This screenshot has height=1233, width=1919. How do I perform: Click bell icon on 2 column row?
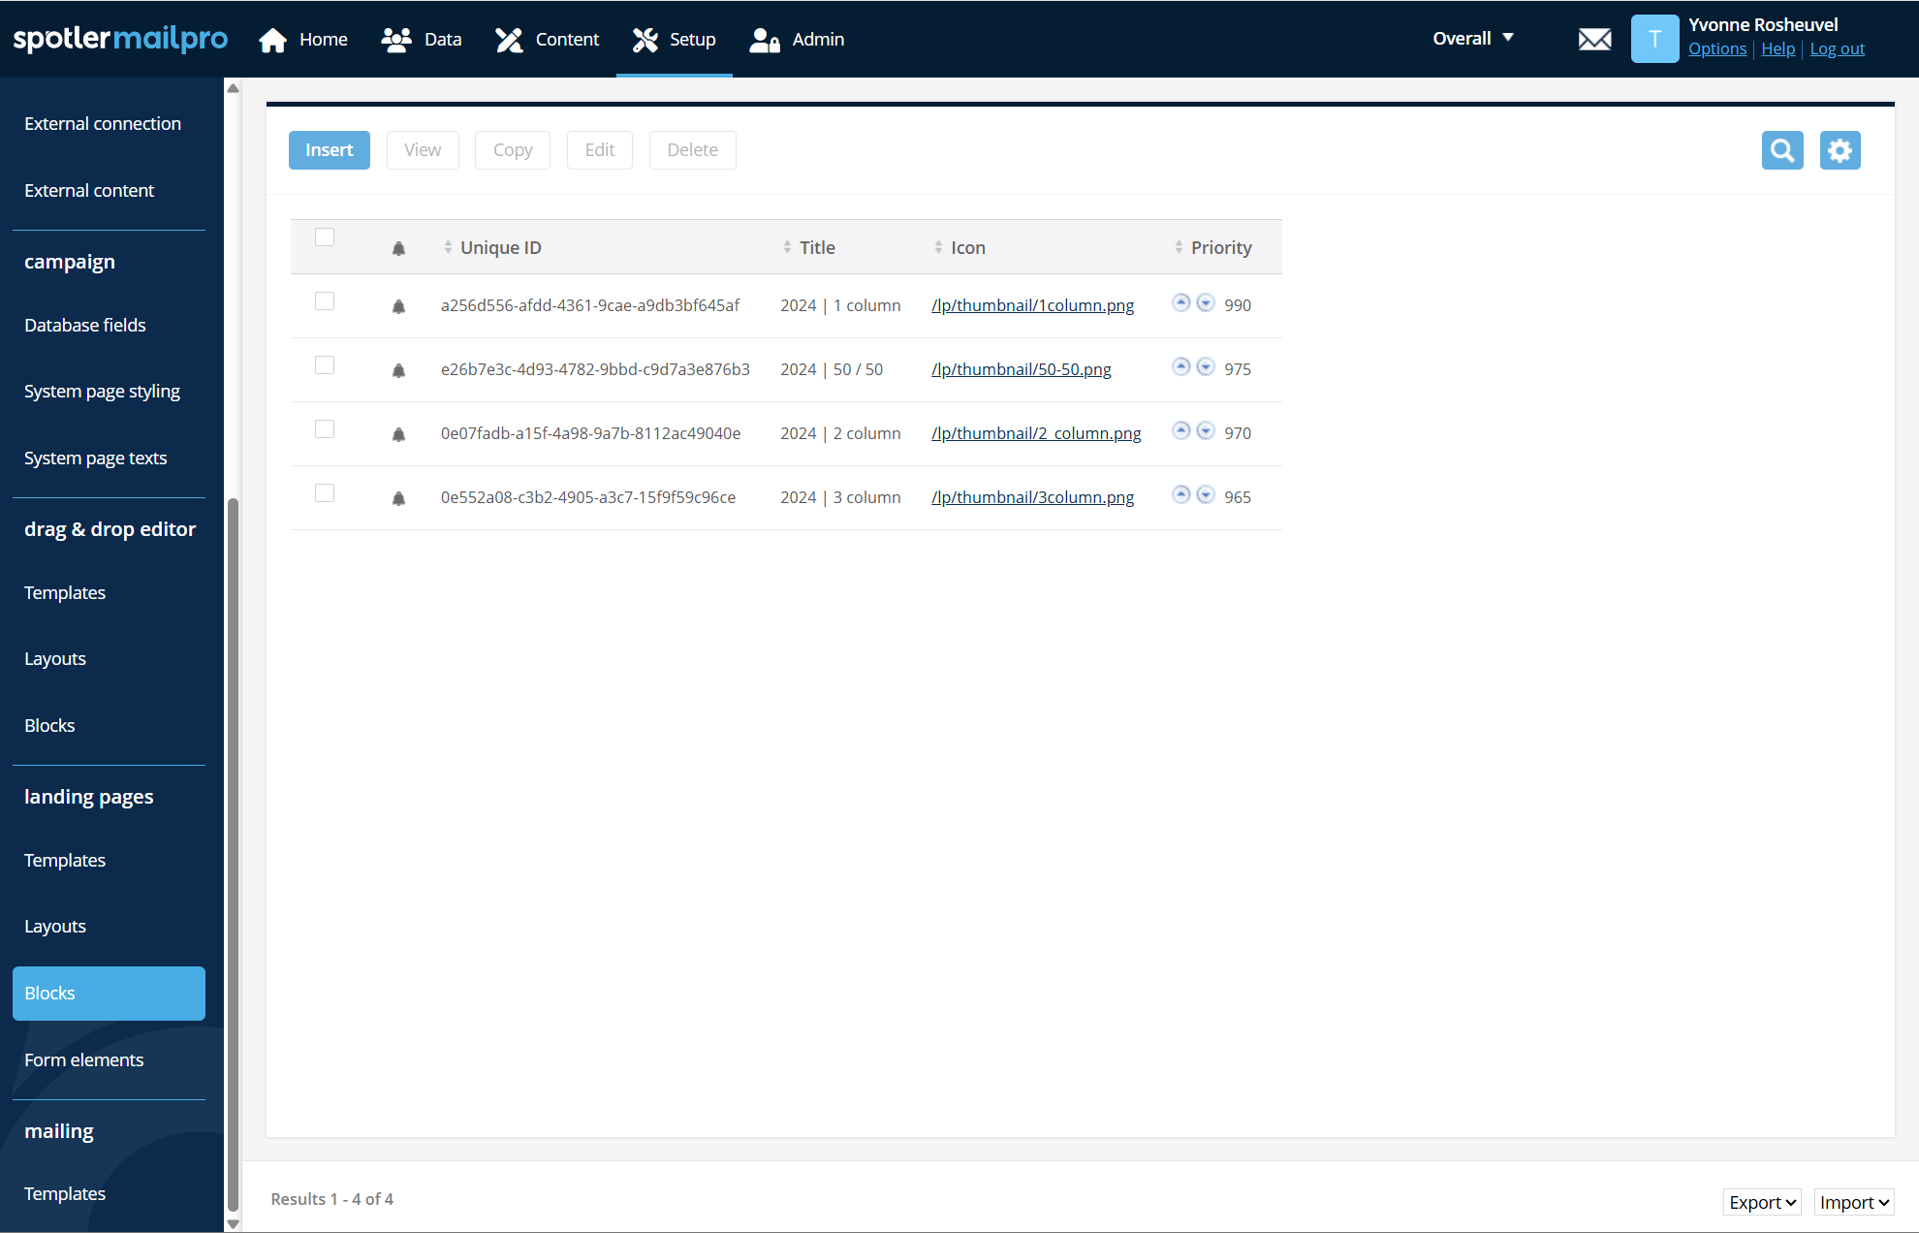coord(398,434)
